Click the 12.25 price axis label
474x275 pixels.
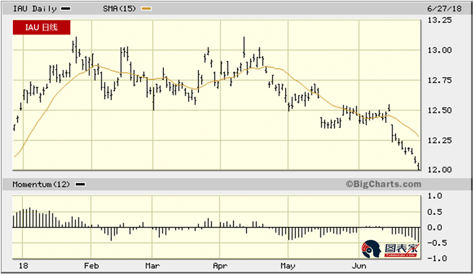coord(439,141)
